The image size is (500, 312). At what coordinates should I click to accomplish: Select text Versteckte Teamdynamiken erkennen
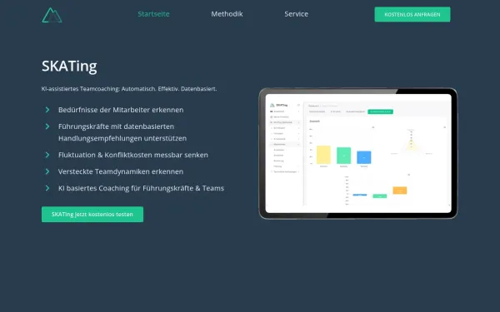(121, 171)
